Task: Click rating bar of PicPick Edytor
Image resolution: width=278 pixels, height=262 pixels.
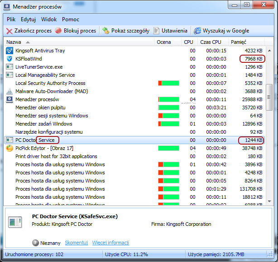Action: [168, 148]
